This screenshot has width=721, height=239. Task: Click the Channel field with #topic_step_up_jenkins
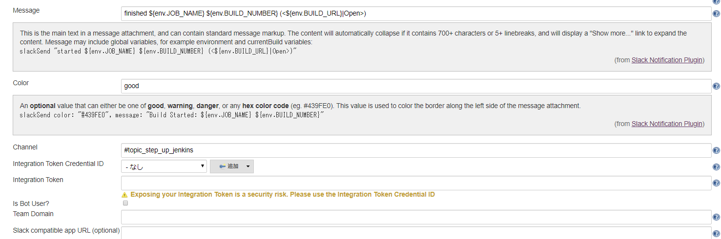pos(415,150)
